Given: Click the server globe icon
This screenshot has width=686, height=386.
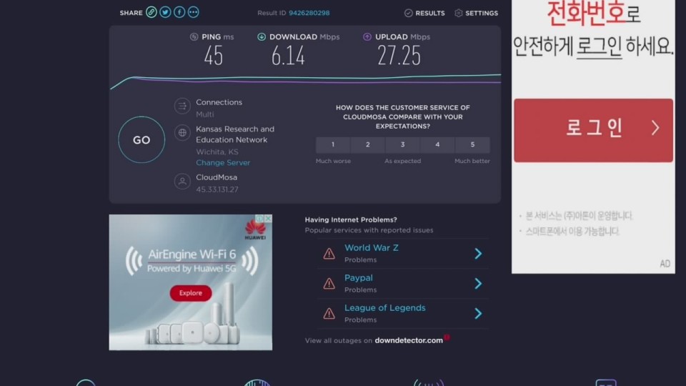Looking at the screenshot, I should click(x=182, y=133).
